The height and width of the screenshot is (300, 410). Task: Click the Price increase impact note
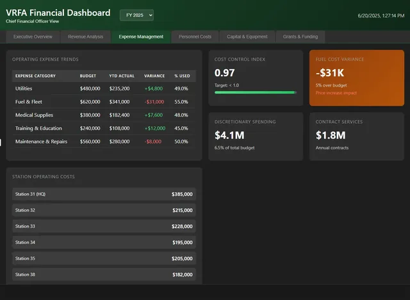click(x=336, y=93)
